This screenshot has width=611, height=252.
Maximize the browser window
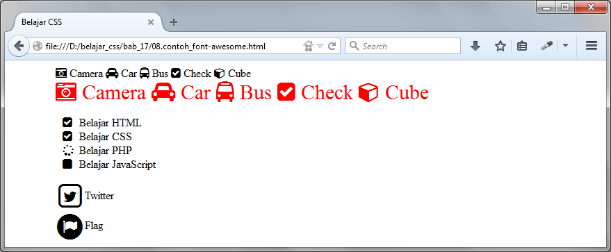click(565, 8)
